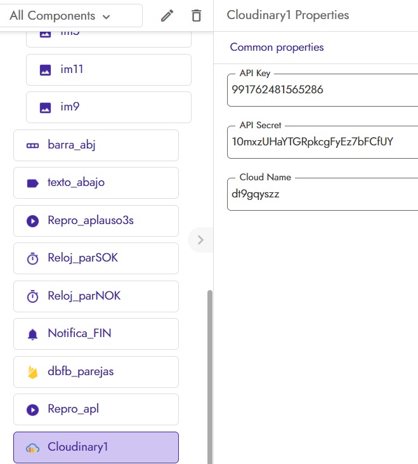The width and height of the screenshot is (418, 464).
Task: Click the barra_abj component icon
Action: click(32, 145)
